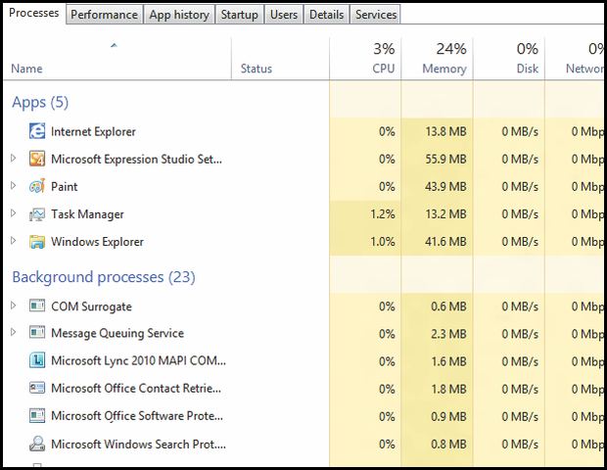Click the 0.6 MB memory value
Screen dimensions: 607x470
click(x=448, y=306)
